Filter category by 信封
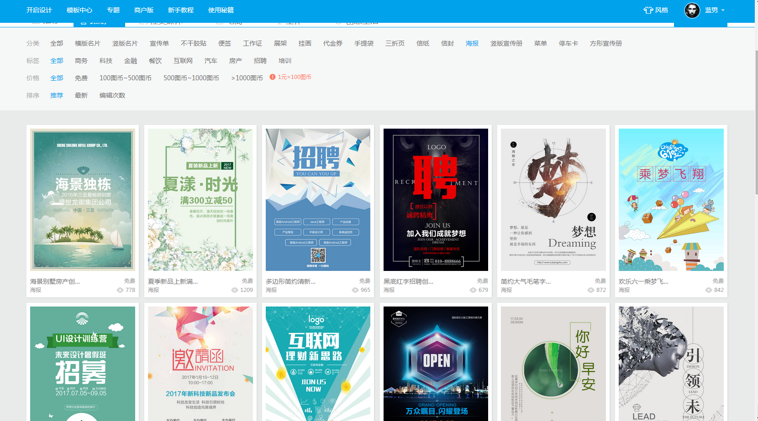 pos(447,43)
